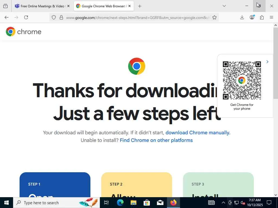The height and width of the screenshot is (208, 278).
Task: Click the vertical scrollbar thumb
Action: [x=276, y=63]
